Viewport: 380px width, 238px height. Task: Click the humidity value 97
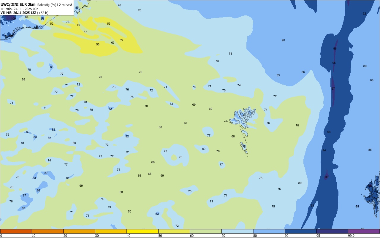(x=333, y=89)
